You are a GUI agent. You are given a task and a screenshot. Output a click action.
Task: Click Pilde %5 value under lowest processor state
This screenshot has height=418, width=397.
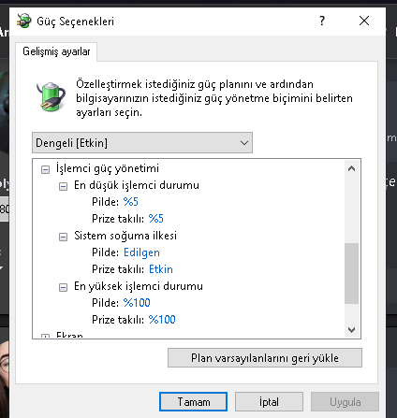click(x=130, y=202)
